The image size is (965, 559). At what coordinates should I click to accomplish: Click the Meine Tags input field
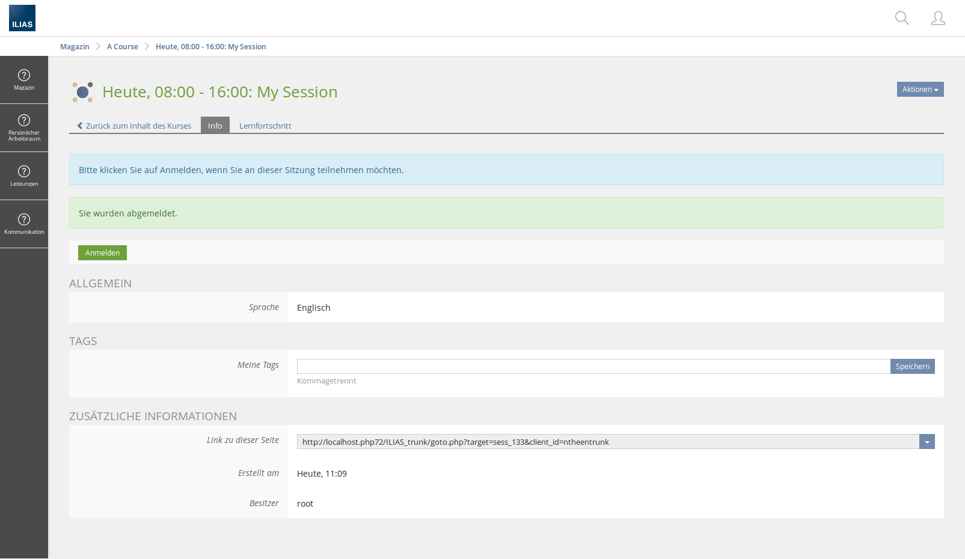593,367
